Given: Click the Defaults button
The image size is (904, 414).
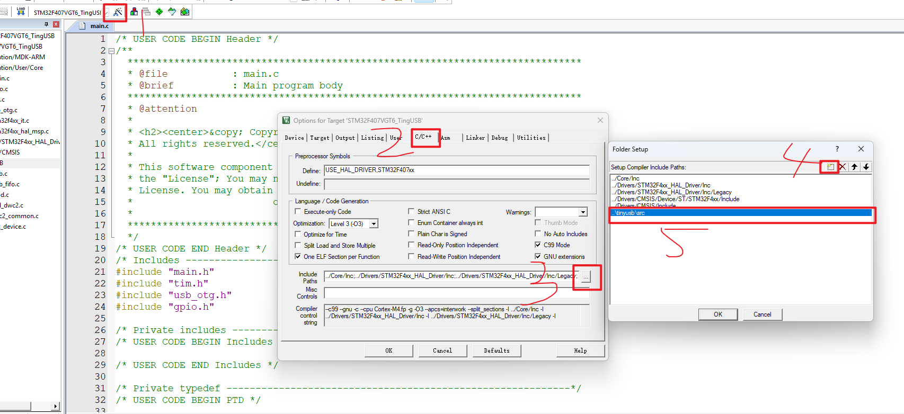Looking at the screenshot, I should click(x=497, y=350).
